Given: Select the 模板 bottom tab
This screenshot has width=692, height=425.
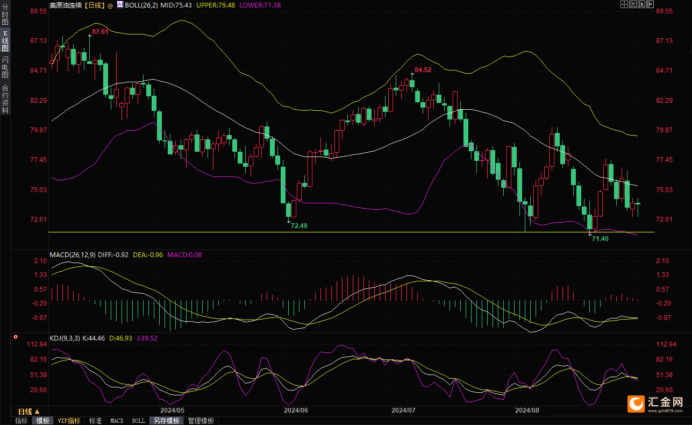Looking at the screenshot, I should (x=42, y=421).
